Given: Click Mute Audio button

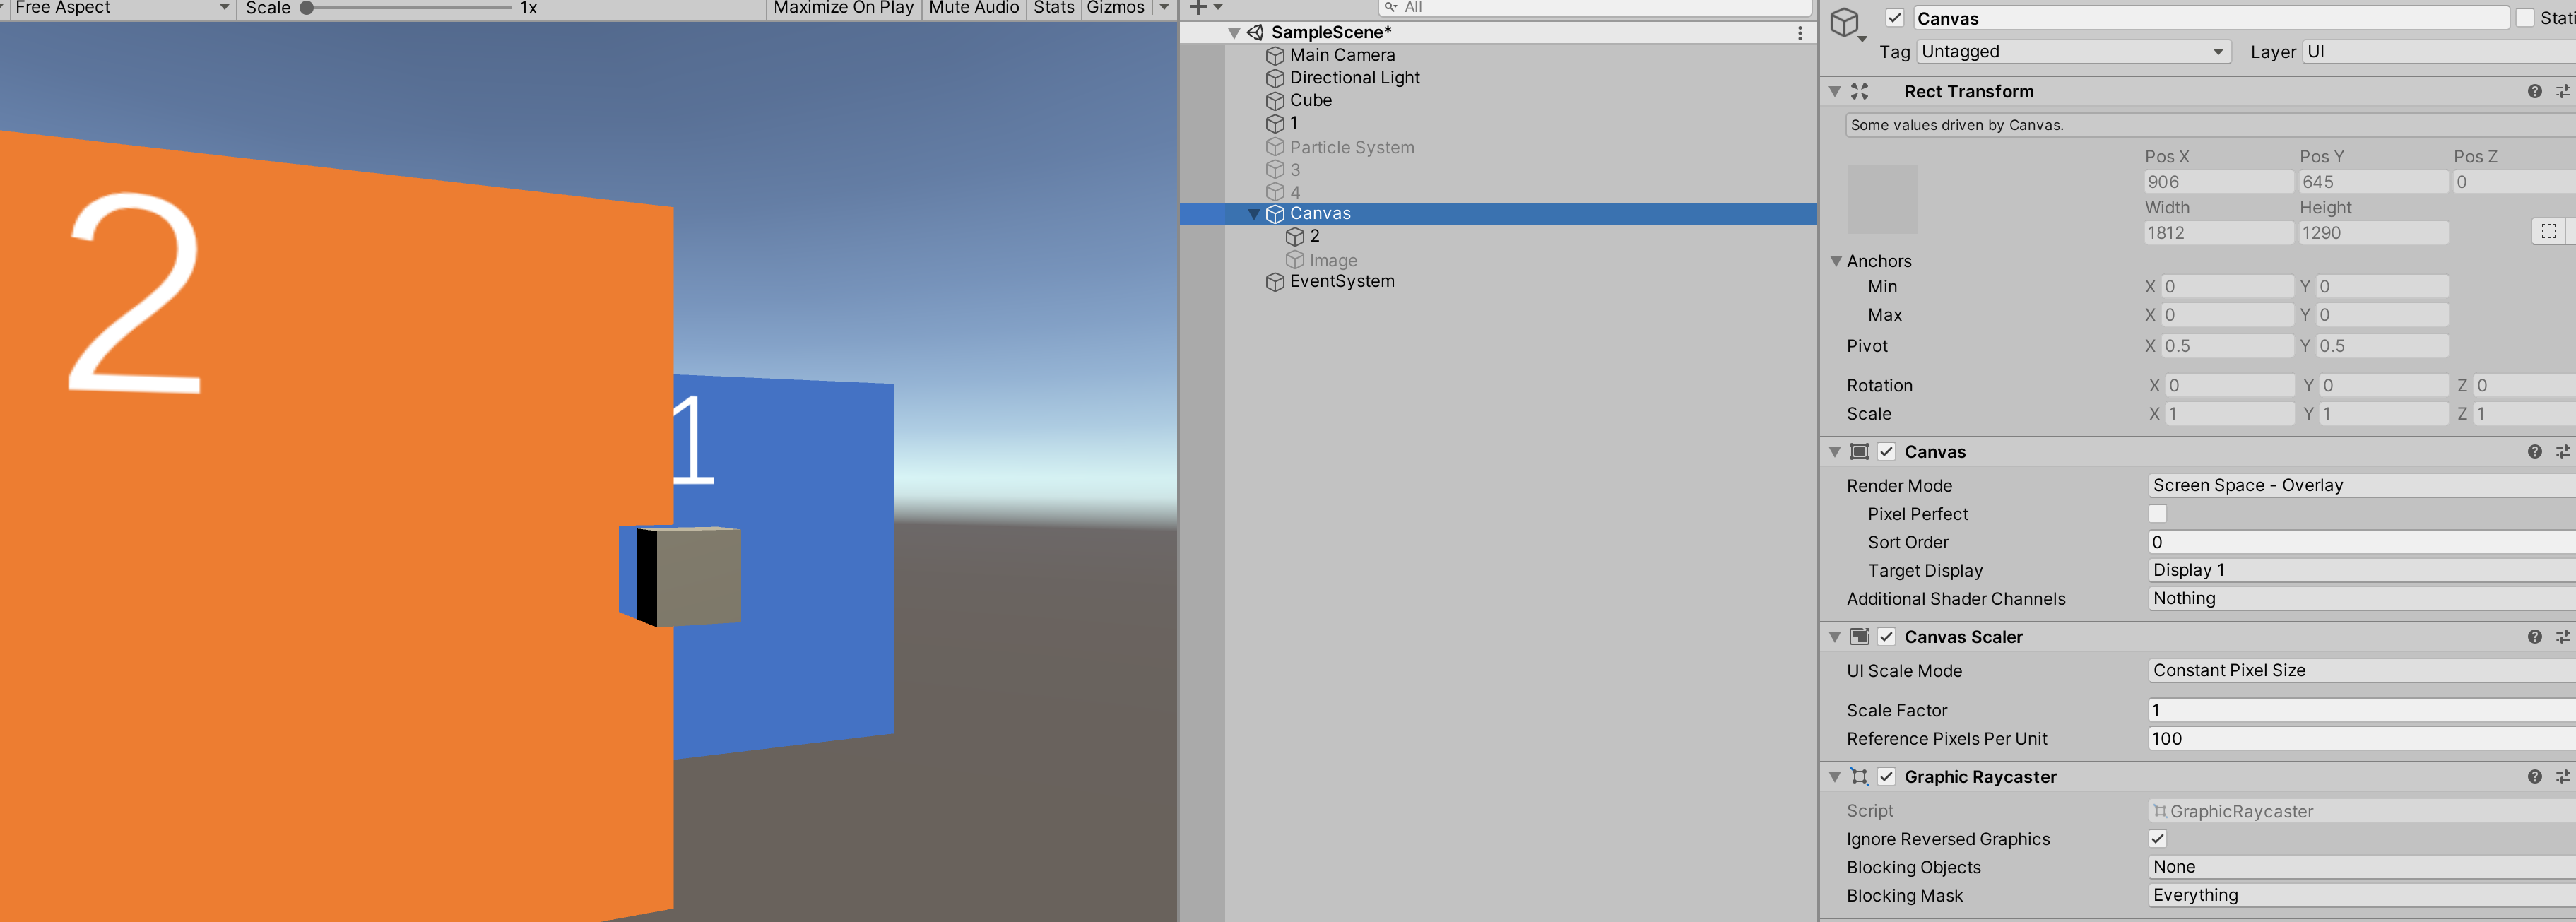Looking at the screenshot, I should click(973, 8).
